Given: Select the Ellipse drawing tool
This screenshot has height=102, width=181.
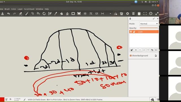Looking at the screenshot, I should (x=44, y=14).
